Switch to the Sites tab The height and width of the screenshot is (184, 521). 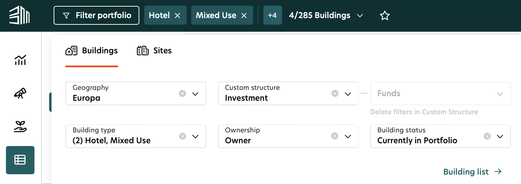pyautogui.click(x=154, y=51)
